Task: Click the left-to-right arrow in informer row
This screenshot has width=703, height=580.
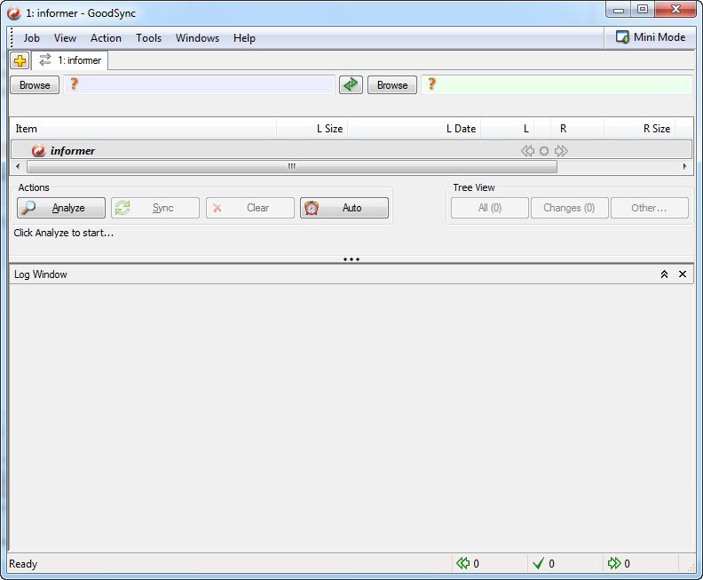Action: [561, 151]
